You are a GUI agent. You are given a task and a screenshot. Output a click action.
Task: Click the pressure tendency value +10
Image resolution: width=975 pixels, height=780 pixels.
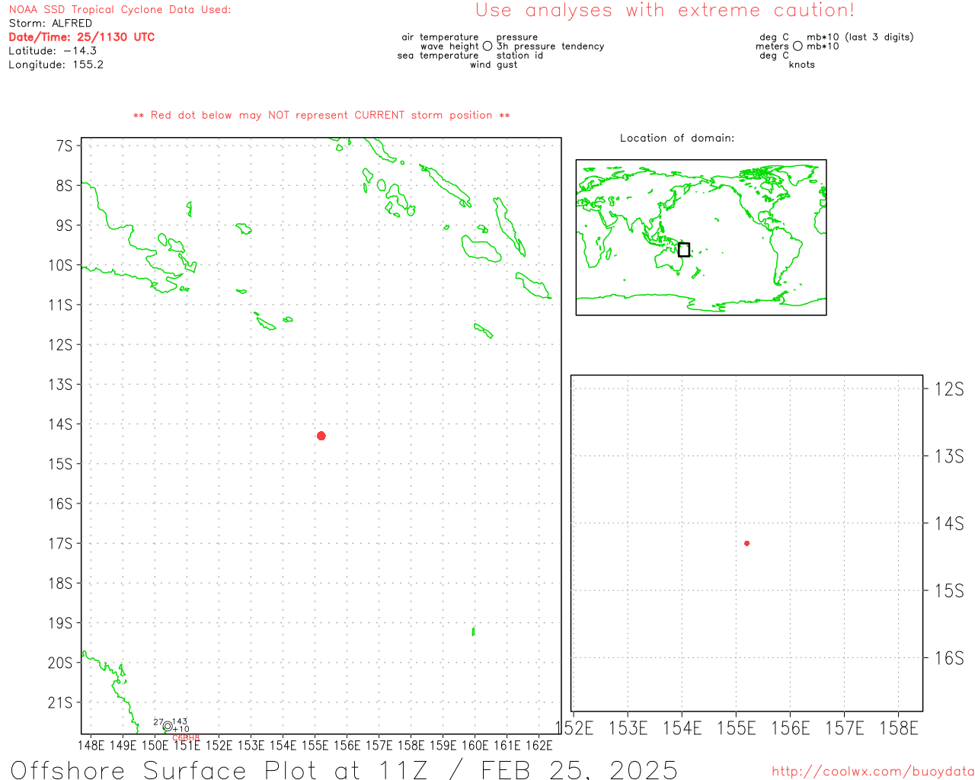181,729
